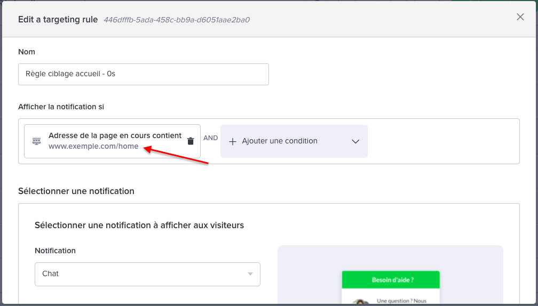Click the 'Afficher la notification si' label
538x306 pixels.
click(61, 107)
